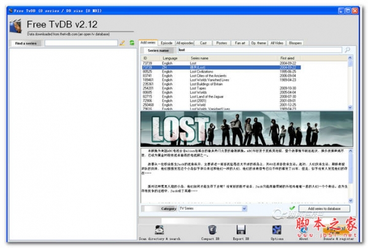Click the pencil edit icon beside Find a series
Screen dimensions: 368x248
click(122, 43)
